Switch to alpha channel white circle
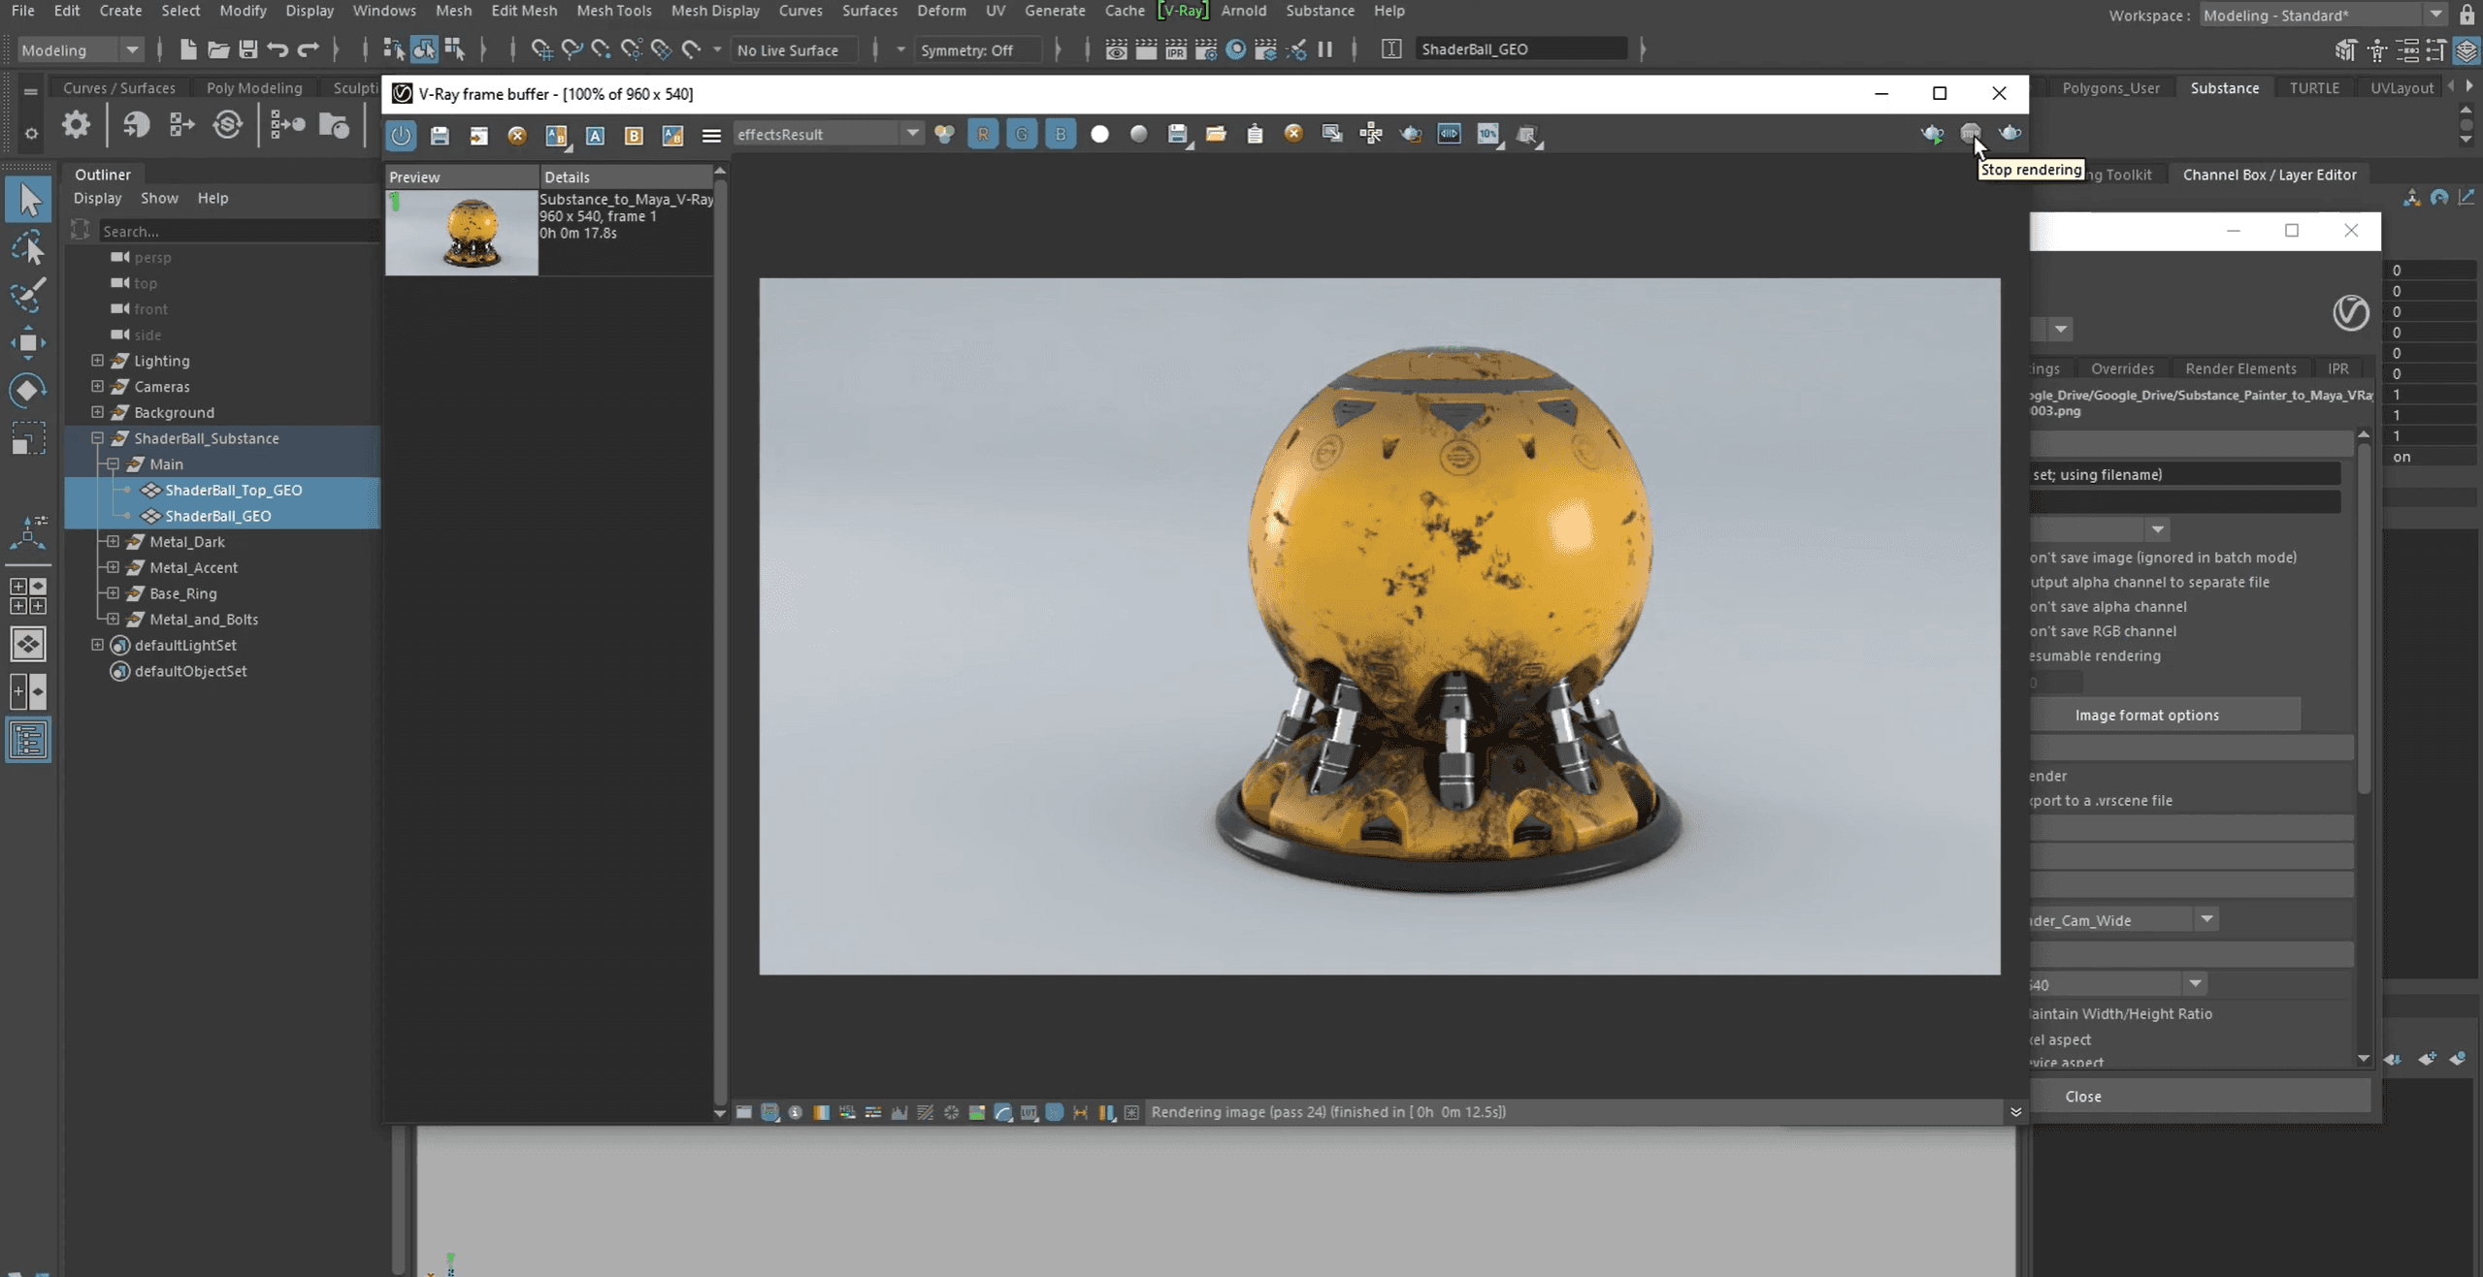Image resolution: width=2483 pixels, height=1277 pixels. click(1099, 135)
